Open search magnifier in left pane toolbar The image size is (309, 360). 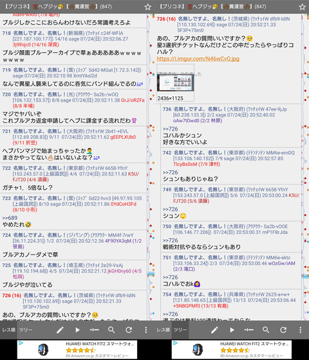click(111, 330)
